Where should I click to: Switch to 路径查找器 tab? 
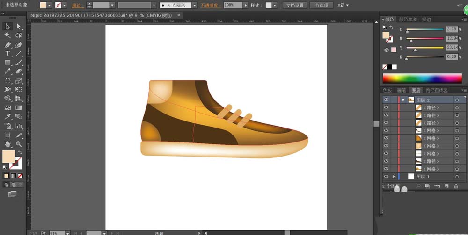tap(437, 90)
